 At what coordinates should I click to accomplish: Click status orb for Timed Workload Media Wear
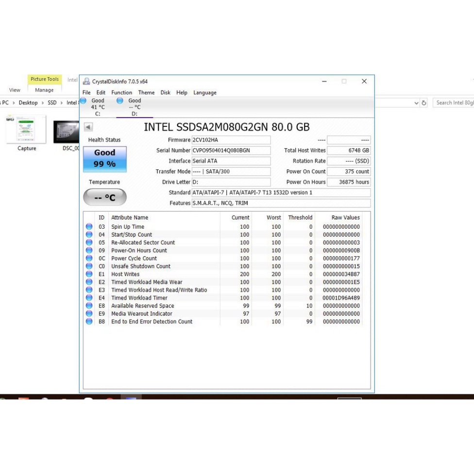pyautogui.click(x=89, y=282)
